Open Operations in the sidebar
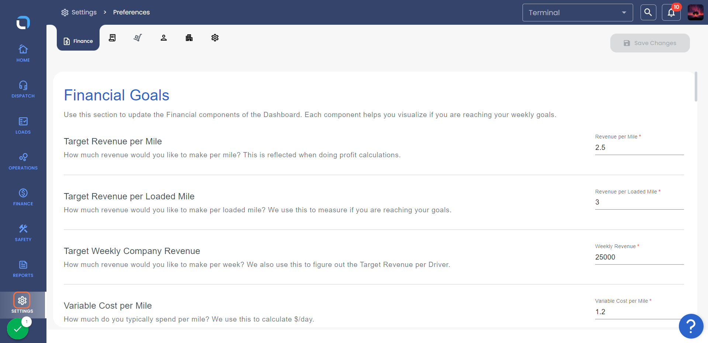Image resolution: width=708 pixels, height=343 pixels. tap(23, 161)
